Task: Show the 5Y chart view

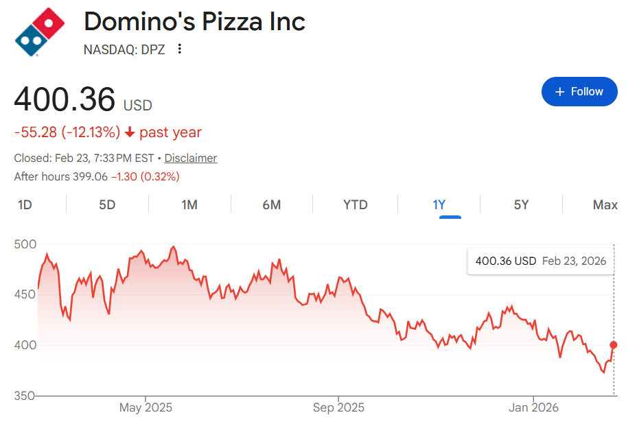Action: click(x=522, y=204)
